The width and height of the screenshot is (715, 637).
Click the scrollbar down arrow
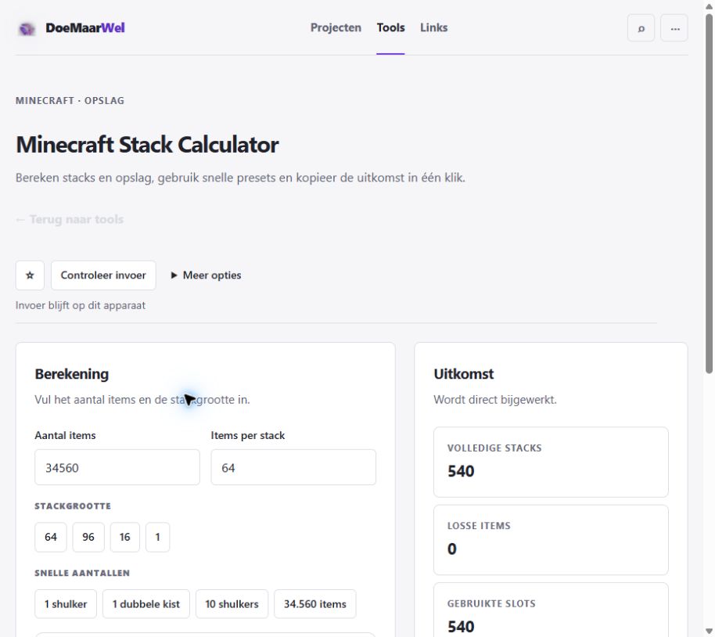[709, 632]
